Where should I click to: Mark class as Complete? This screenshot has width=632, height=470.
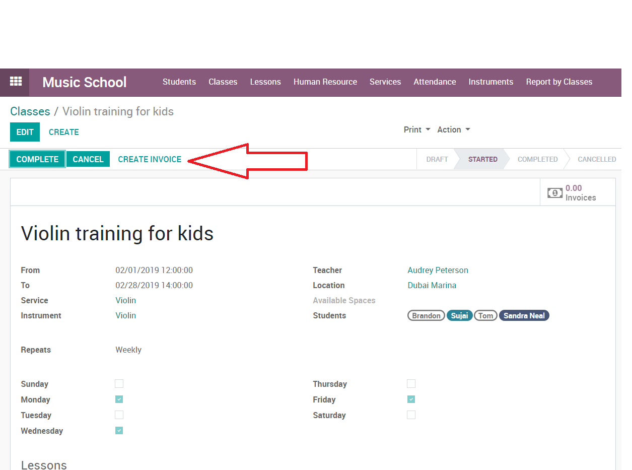click(x=37, y=159)
